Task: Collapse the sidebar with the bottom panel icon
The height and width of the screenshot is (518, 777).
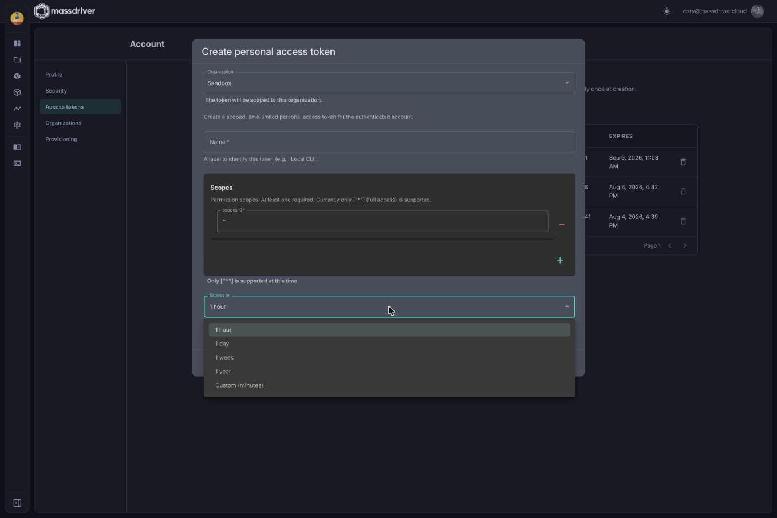Action: pos(17,503)
